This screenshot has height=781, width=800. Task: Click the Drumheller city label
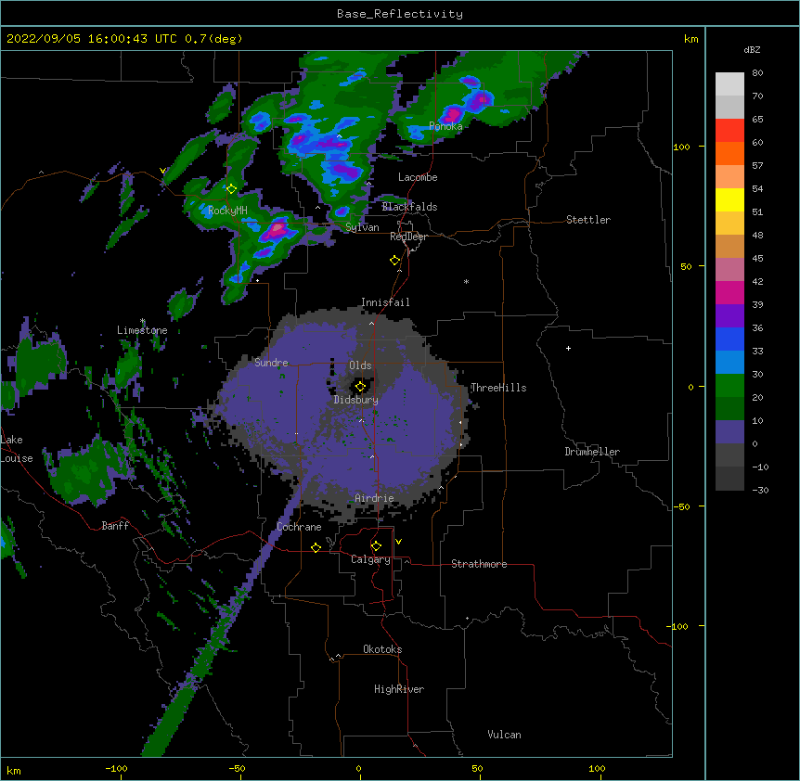592,452
